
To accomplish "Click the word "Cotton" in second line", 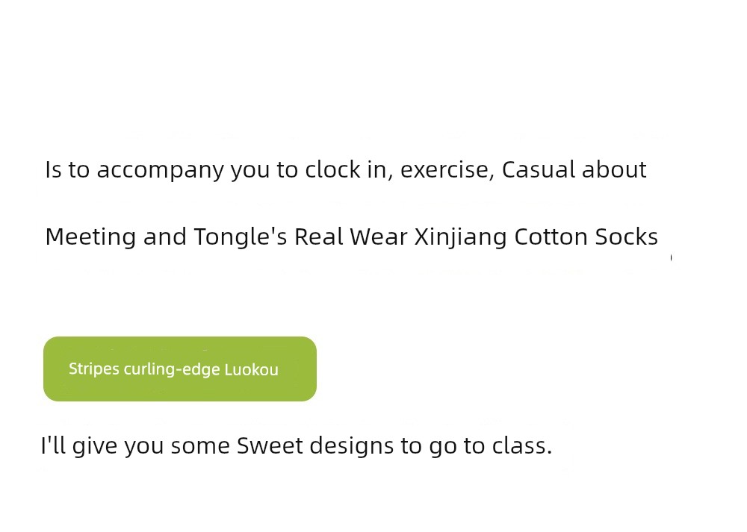I will pos(551,237).
